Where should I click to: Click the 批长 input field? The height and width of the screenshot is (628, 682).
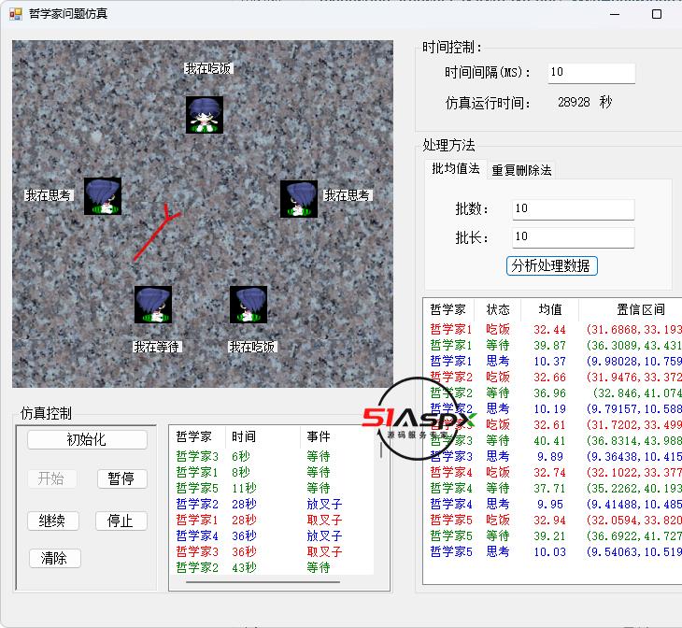coord(573,237)
